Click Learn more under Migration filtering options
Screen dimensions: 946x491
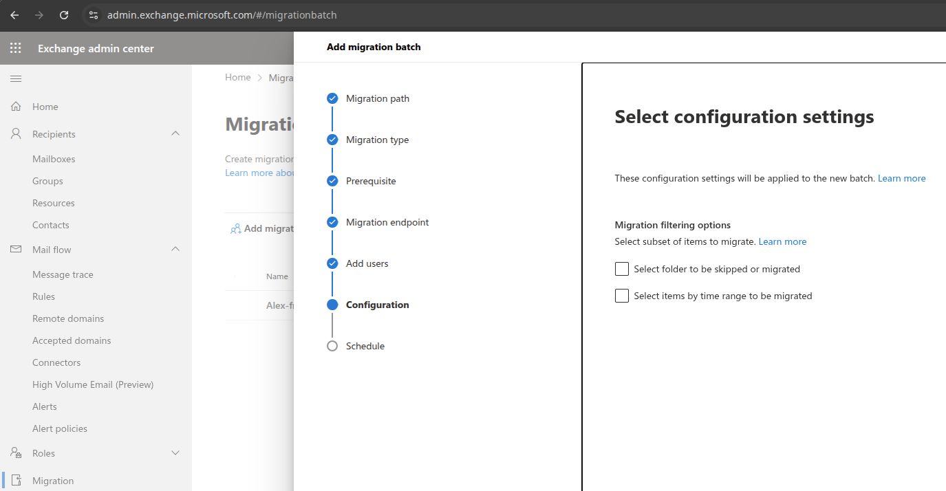782,241
